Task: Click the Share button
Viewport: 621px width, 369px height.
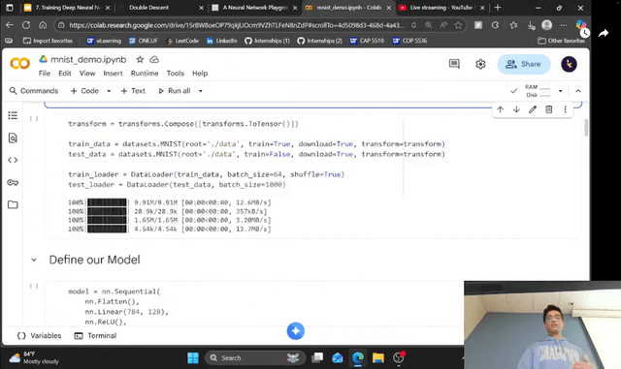Action: tap(524, 64)
